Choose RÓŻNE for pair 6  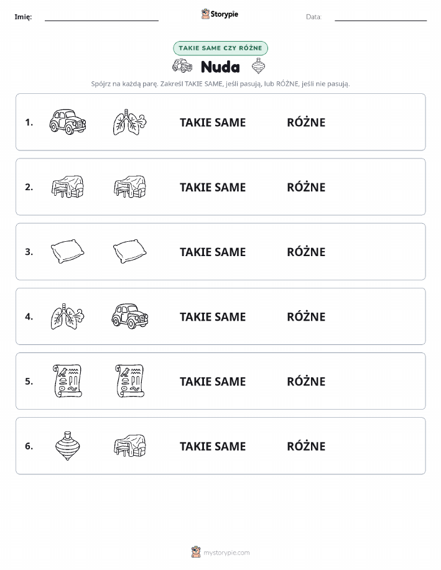[x=306, y=446]
